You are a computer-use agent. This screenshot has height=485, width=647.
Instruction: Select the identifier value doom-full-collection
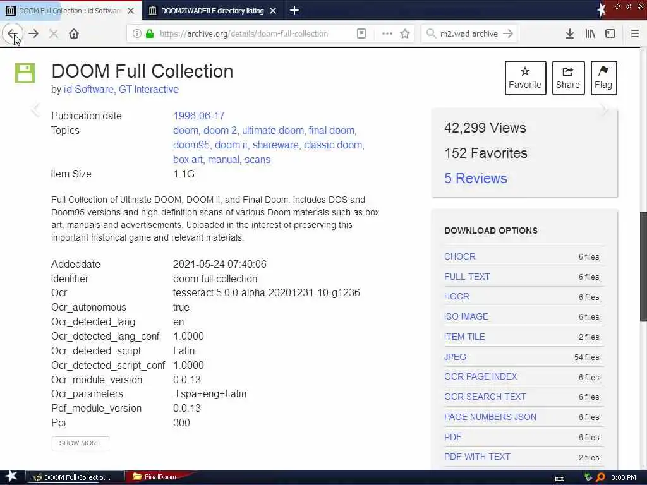coord(215,278)
